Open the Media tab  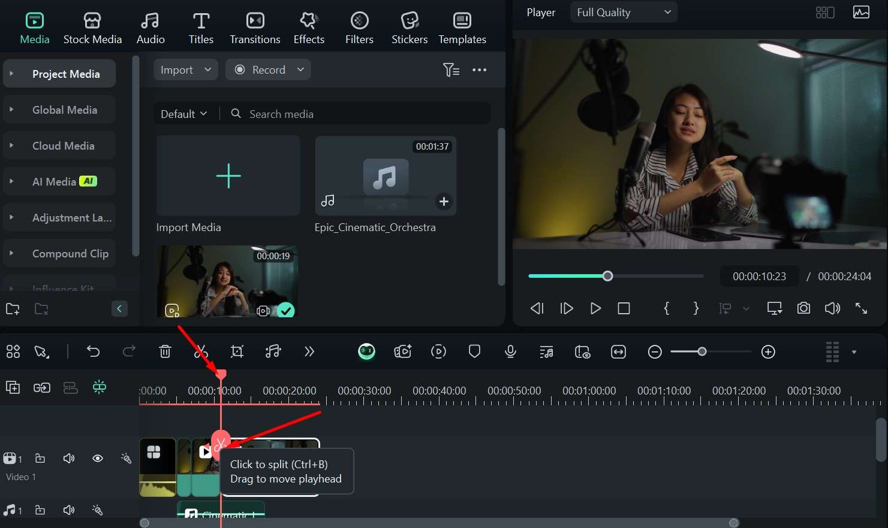point(34,28)
